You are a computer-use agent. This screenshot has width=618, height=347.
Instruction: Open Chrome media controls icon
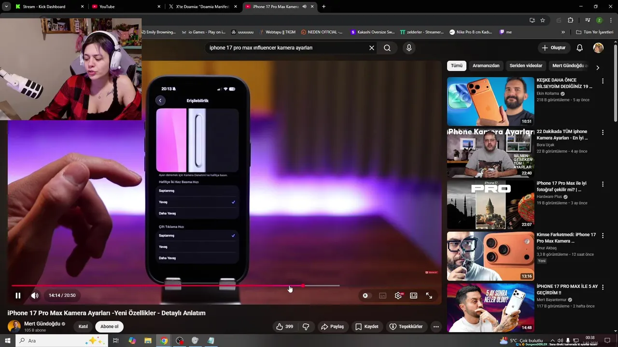tap(588, 20)
